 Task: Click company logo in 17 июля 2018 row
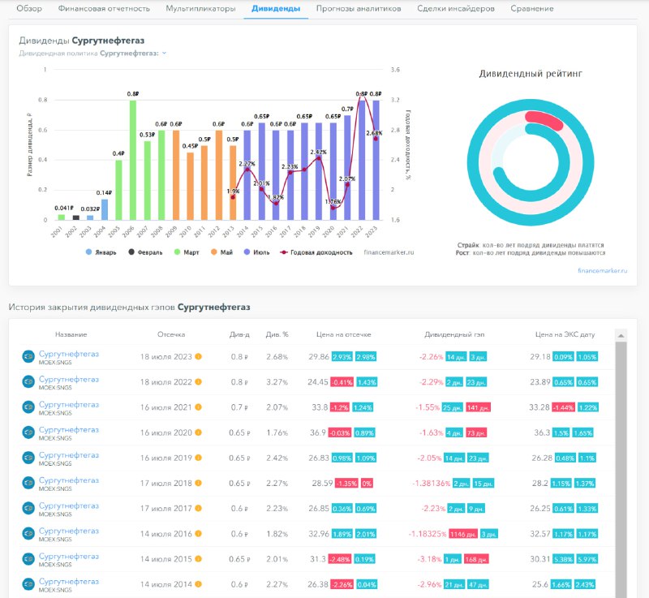tap(28, 483)
